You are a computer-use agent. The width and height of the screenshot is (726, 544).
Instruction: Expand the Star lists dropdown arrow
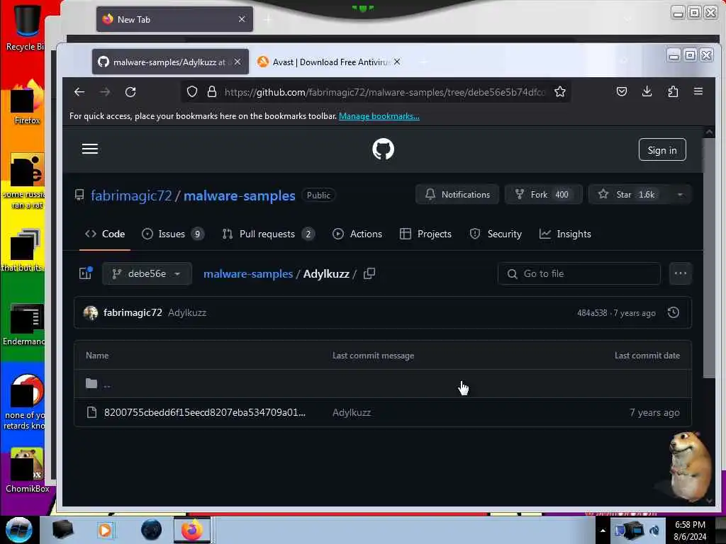click(680, 195)
